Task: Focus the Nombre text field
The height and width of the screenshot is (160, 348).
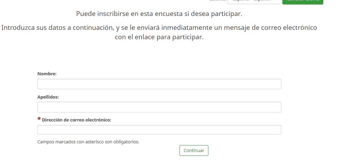Action: [x=159, y=84]
